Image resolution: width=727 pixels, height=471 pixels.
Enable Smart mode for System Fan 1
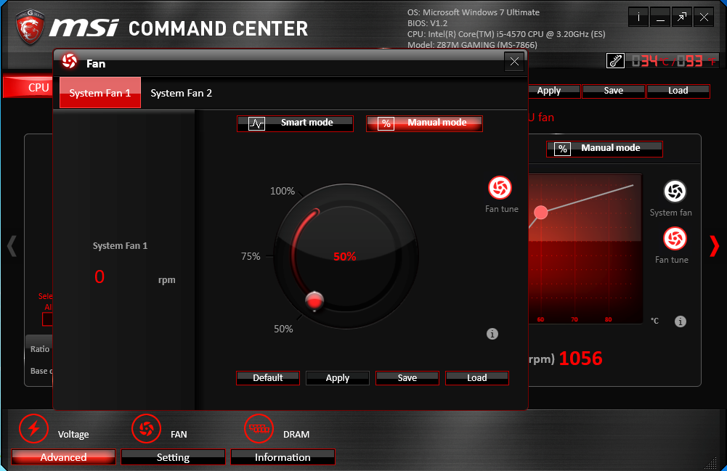coord(295,123)
